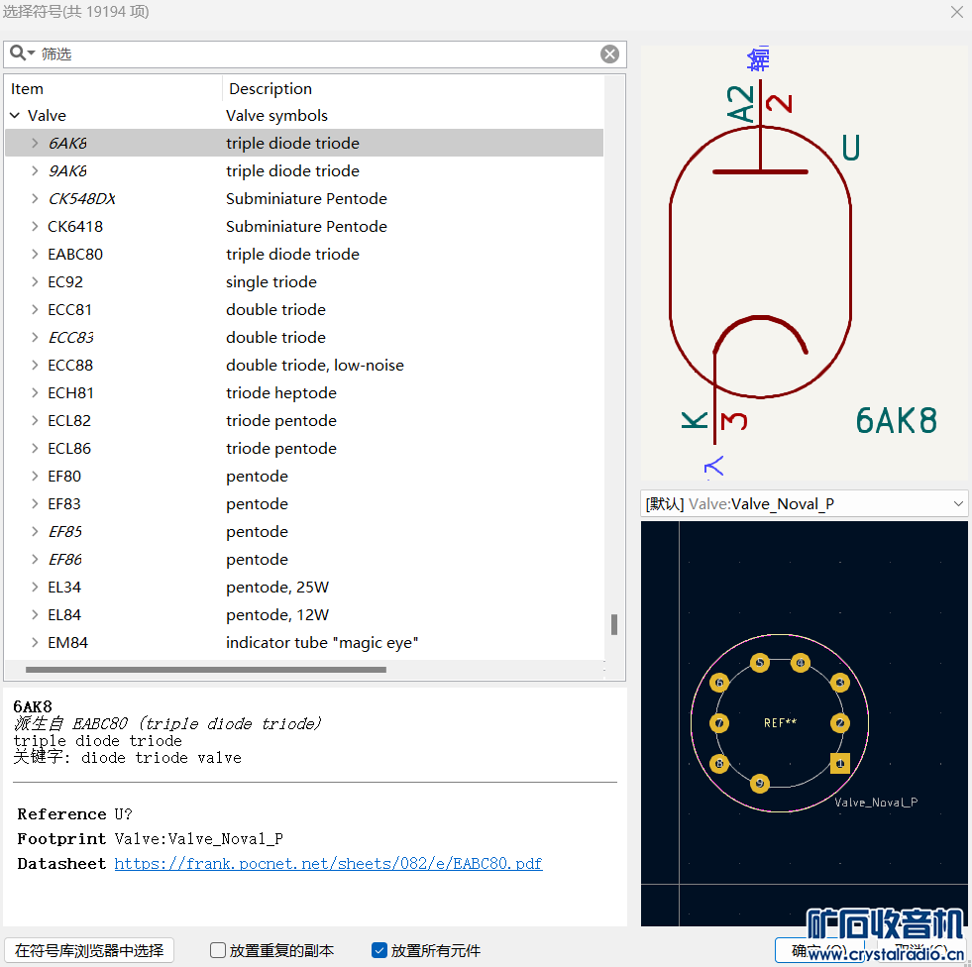Click the search magnifier icon in filter box
Image resolution: width=972 pixels, height=967 pixels.
pyautogui.click(x=22, y=54)
